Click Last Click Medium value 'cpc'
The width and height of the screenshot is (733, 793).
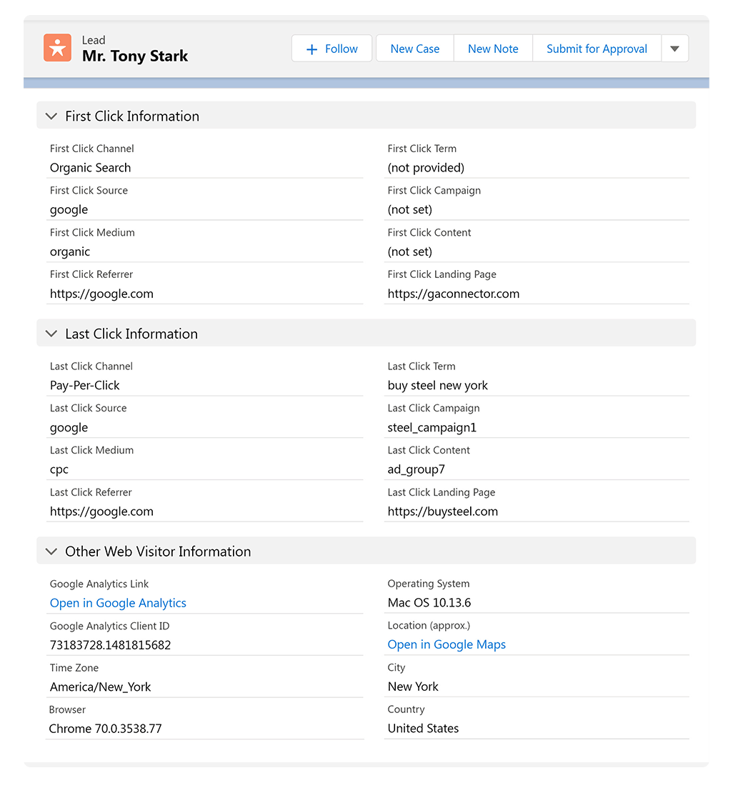(59, 470)
